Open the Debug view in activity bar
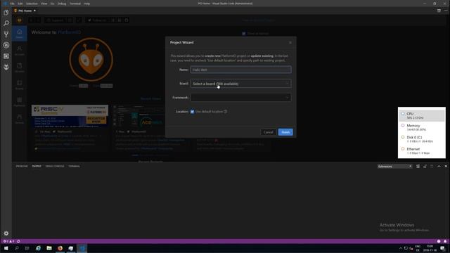This screenshot has width=450, height=253. [6, 45]
